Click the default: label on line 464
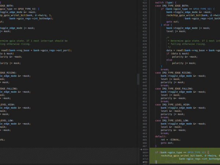 pos(161,136)
